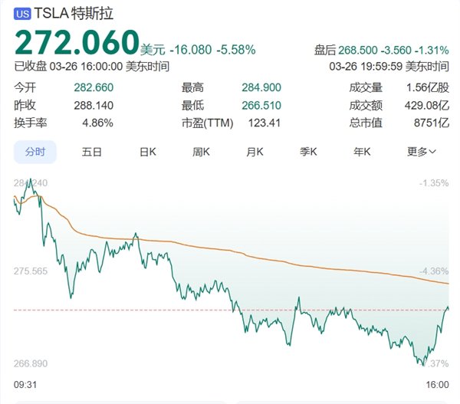
Task: Click the 盘后 268.500 after-hours quote
Action: (x=381, y=50)
